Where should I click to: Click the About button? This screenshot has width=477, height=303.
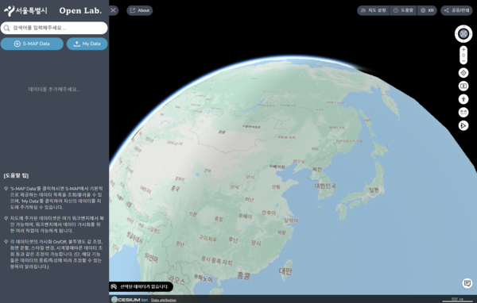(140, 10)
